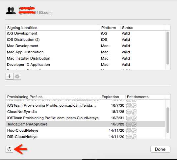
Task: Add a new signing identity with plus button
Action: tap(10, 76)
